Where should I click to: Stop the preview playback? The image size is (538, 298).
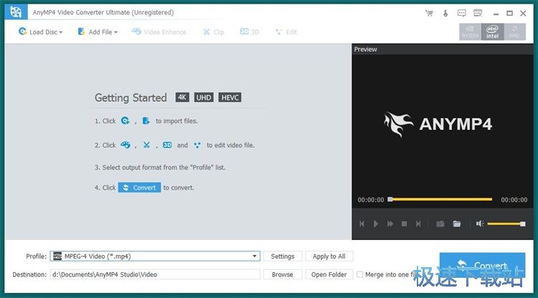tap(404, 224)
